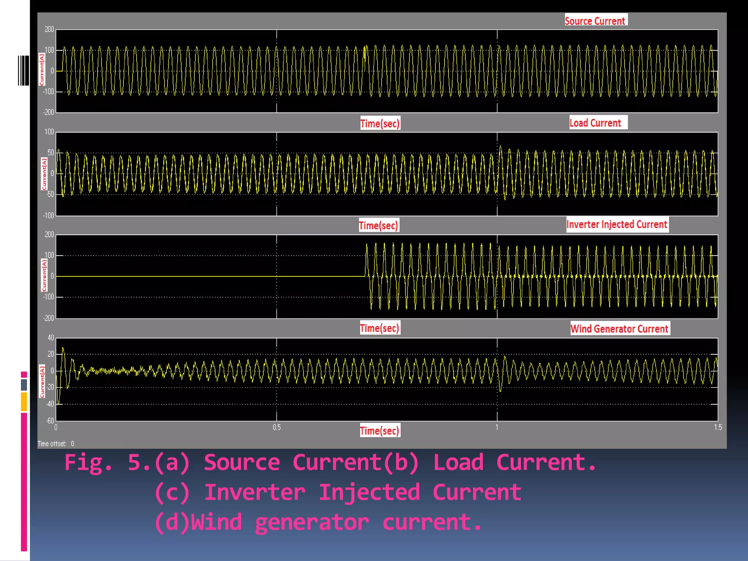Click the -60 y-axis label on Wind plot
The image size is (748, 561).
tap(50, 420)
